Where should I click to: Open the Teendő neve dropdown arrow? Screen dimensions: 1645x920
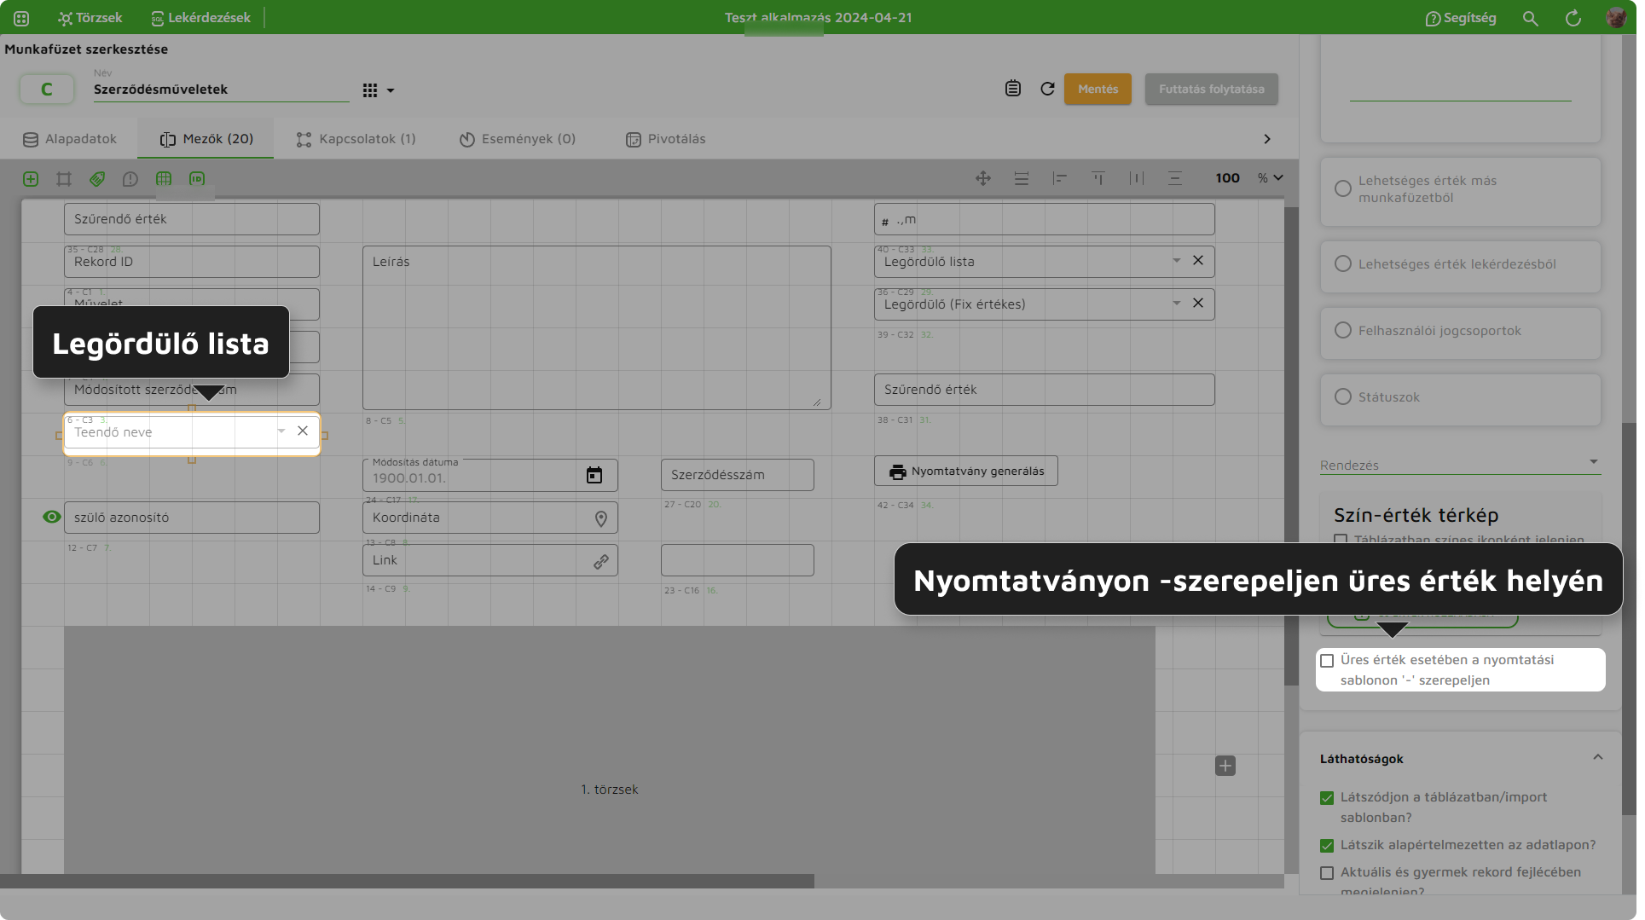click(281, 431)
